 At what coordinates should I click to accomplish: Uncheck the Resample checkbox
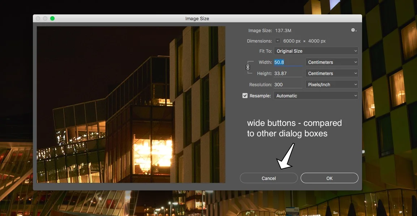[245, 96]
